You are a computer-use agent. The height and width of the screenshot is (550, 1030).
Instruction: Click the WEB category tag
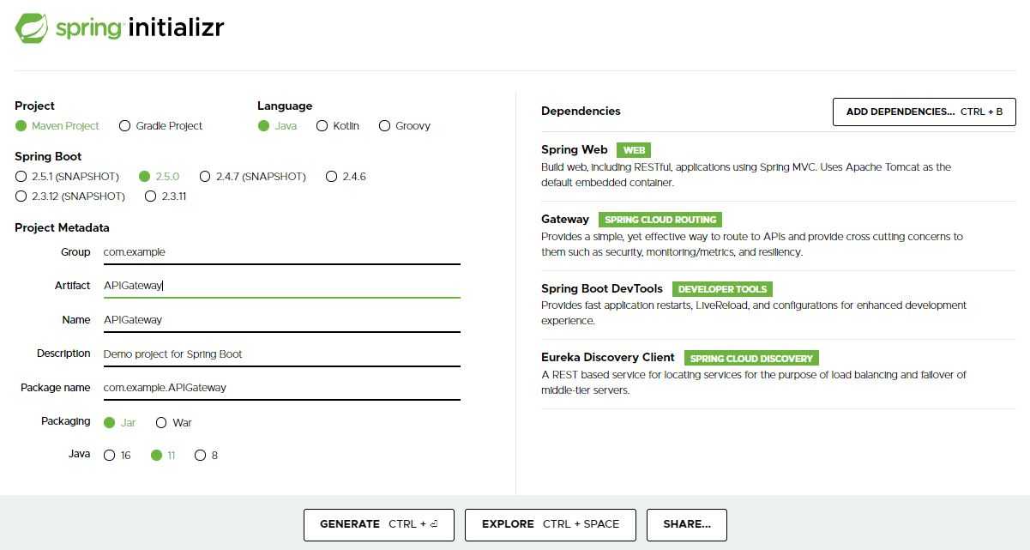(x=634, y=150)
